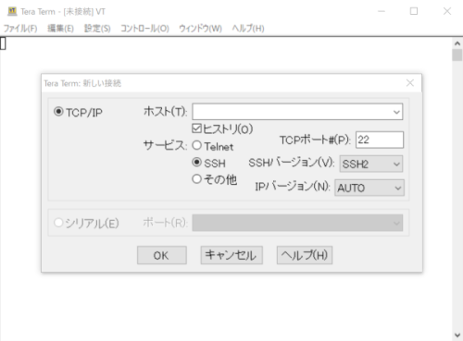
Task: Minimize the Tera Term window
Action: click(382, 11)
